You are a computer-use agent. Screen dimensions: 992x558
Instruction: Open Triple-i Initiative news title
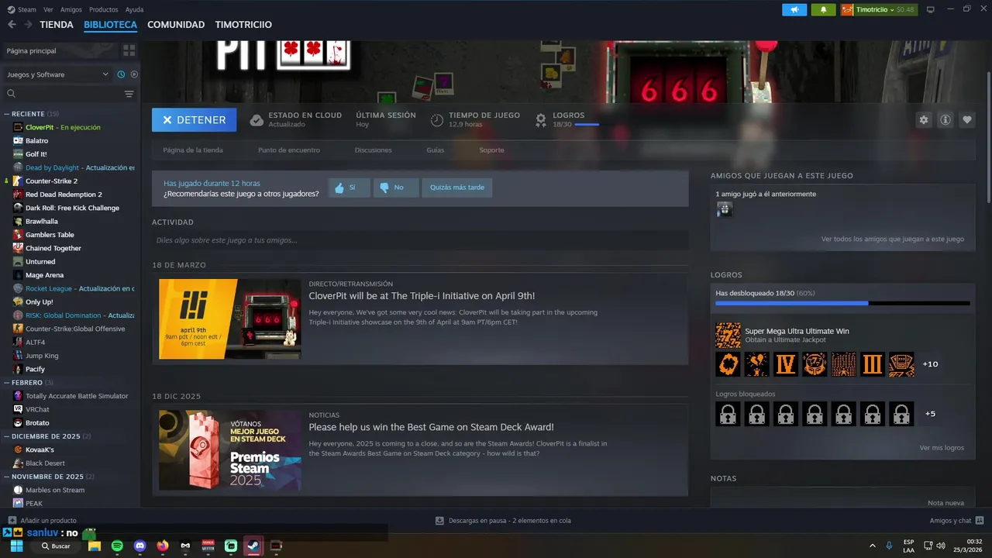point(422,296)
